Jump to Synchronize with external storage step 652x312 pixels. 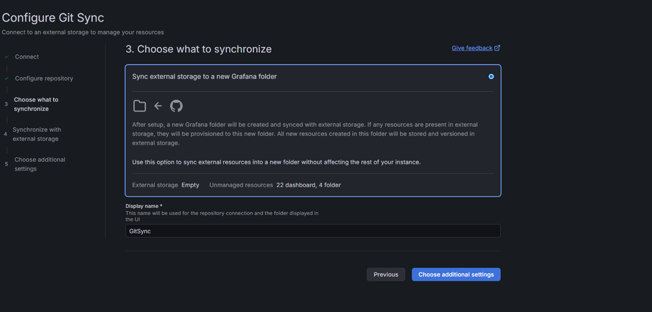37,134
